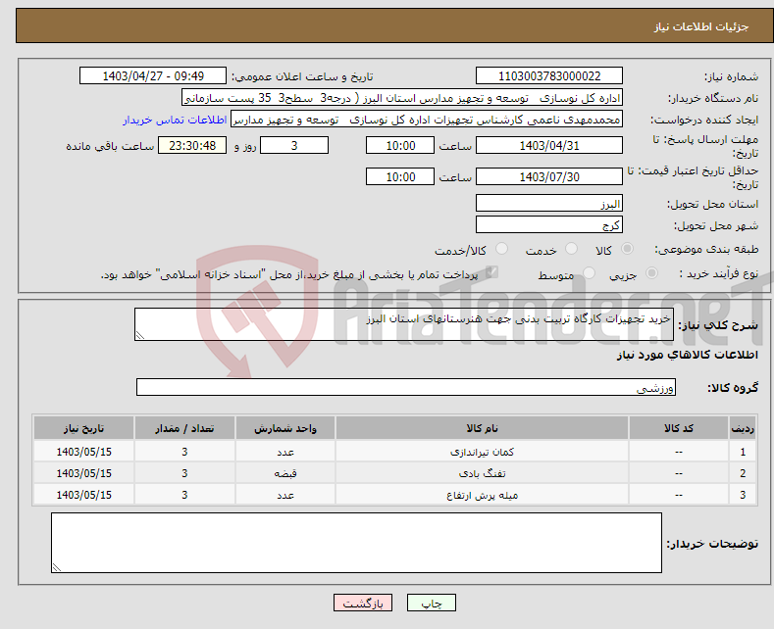Viewport: 774px width, 629px height.
Task: Click the عدد unit cell in row 1
Action: 285,452
